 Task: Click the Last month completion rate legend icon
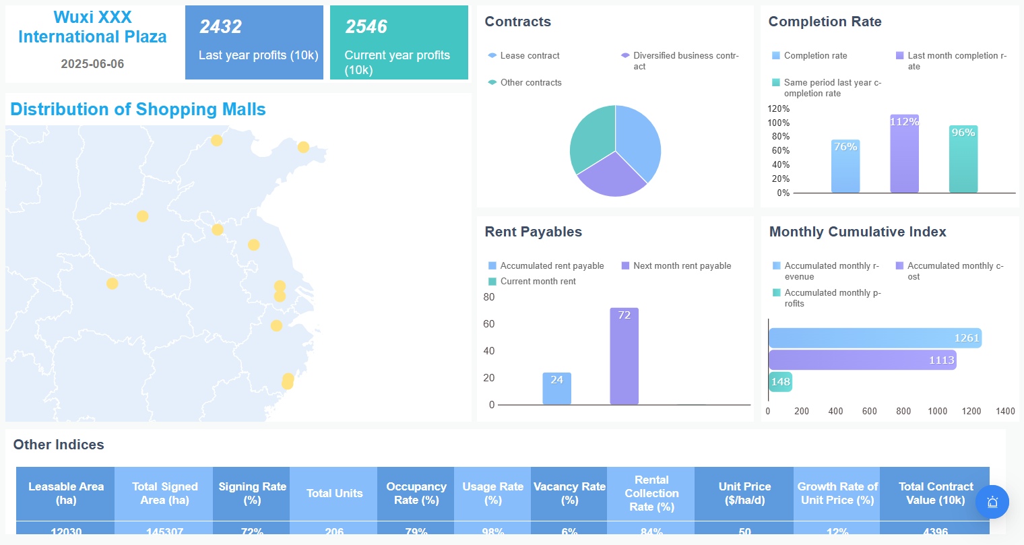(901, 55)
